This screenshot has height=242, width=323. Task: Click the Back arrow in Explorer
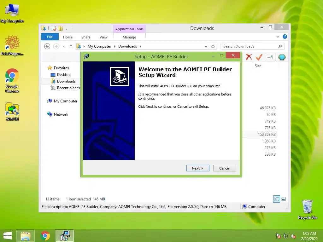(x=47, y=46)
